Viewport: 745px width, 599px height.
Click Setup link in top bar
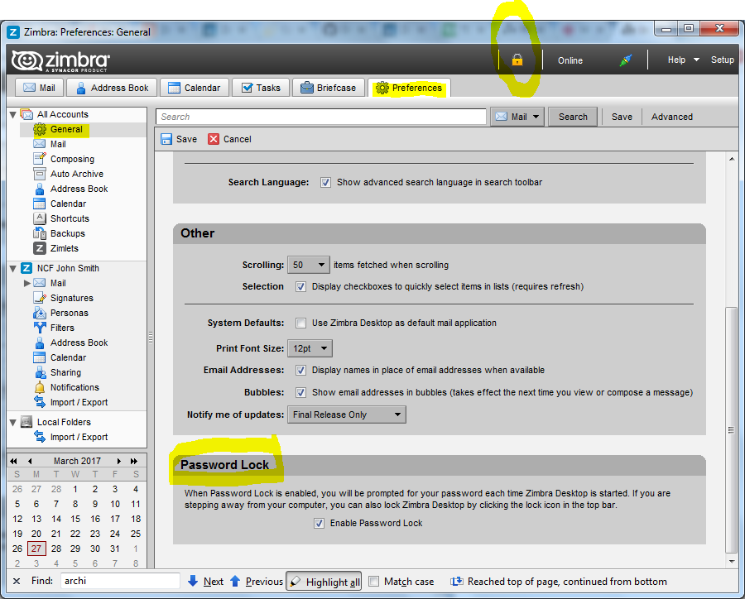point(722,60)
